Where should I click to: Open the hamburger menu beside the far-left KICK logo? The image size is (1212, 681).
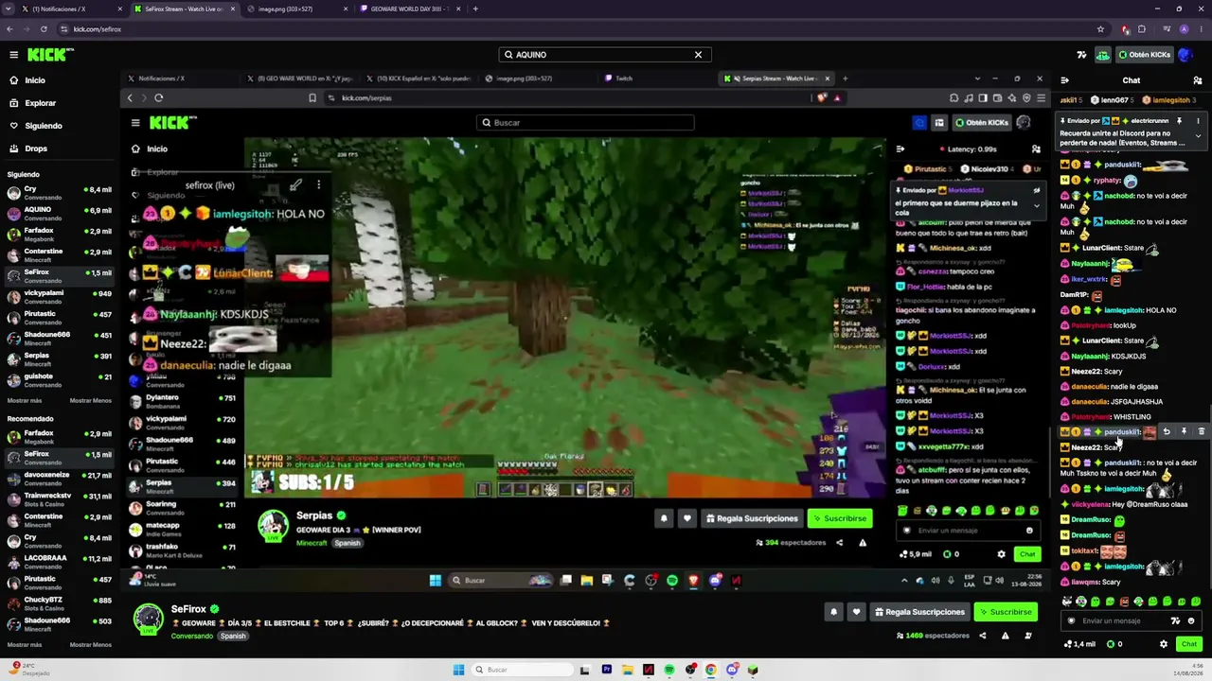pyautogui.click(x=13, y=55)
